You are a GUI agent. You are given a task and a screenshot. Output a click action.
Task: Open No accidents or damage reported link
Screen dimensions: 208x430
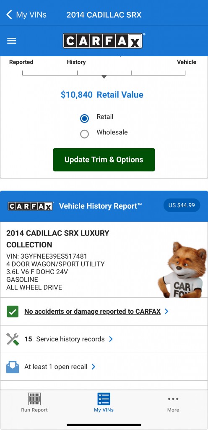tap(93, 312)
